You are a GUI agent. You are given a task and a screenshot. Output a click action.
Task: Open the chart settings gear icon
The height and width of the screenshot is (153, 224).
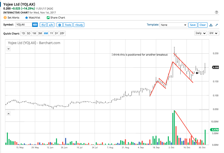point(60,25)
